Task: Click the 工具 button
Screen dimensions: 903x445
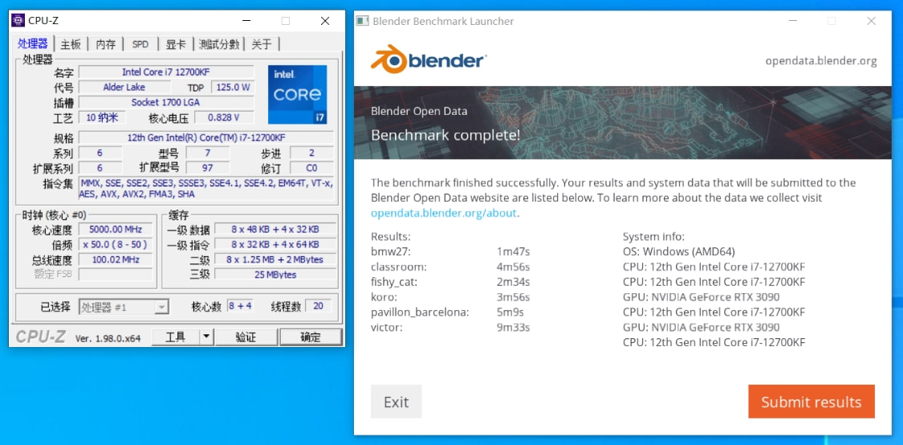Action: [176, 337]
